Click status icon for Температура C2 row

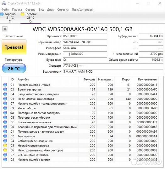5,136
